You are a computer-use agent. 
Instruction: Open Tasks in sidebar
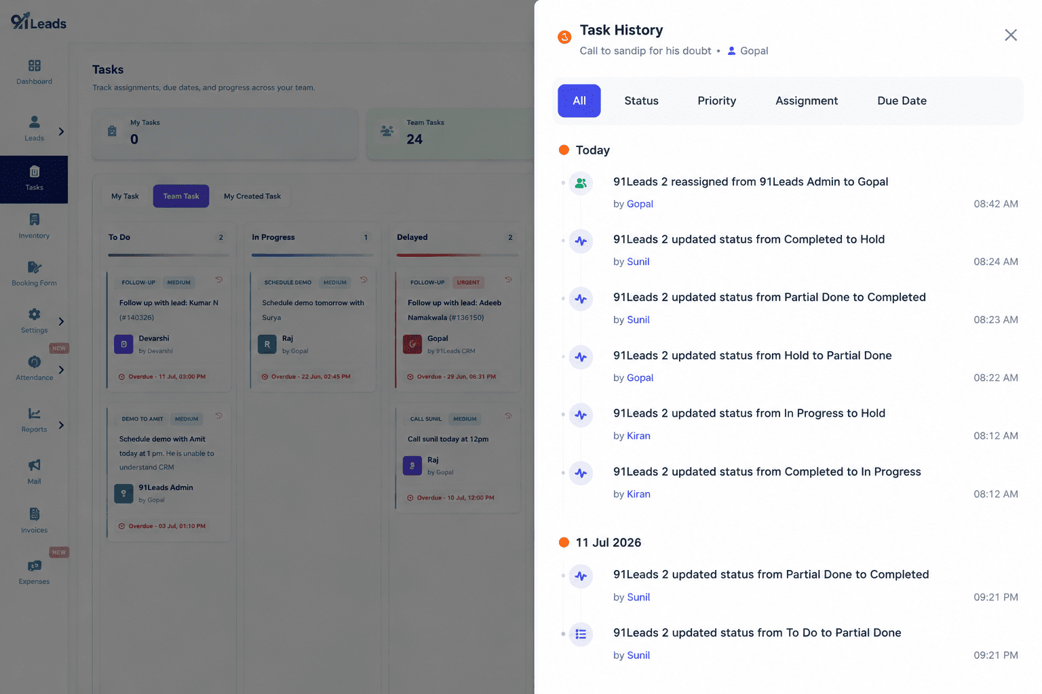tap(34, 180)
